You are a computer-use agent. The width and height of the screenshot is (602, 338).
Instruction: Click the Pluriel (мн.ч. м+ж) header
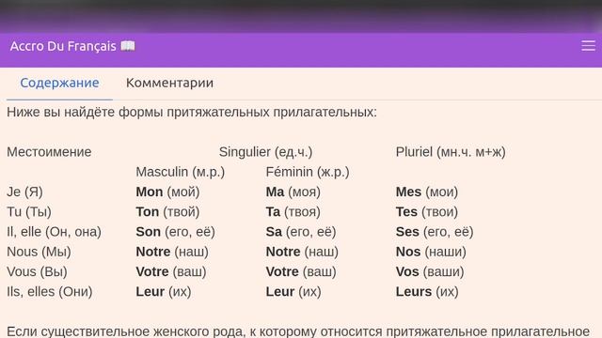coord(451,152)
